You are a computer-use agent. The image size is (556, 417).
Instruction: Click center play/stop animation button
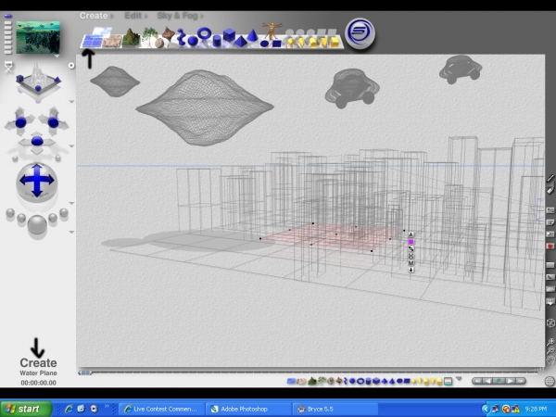click(x=499, y=381)
